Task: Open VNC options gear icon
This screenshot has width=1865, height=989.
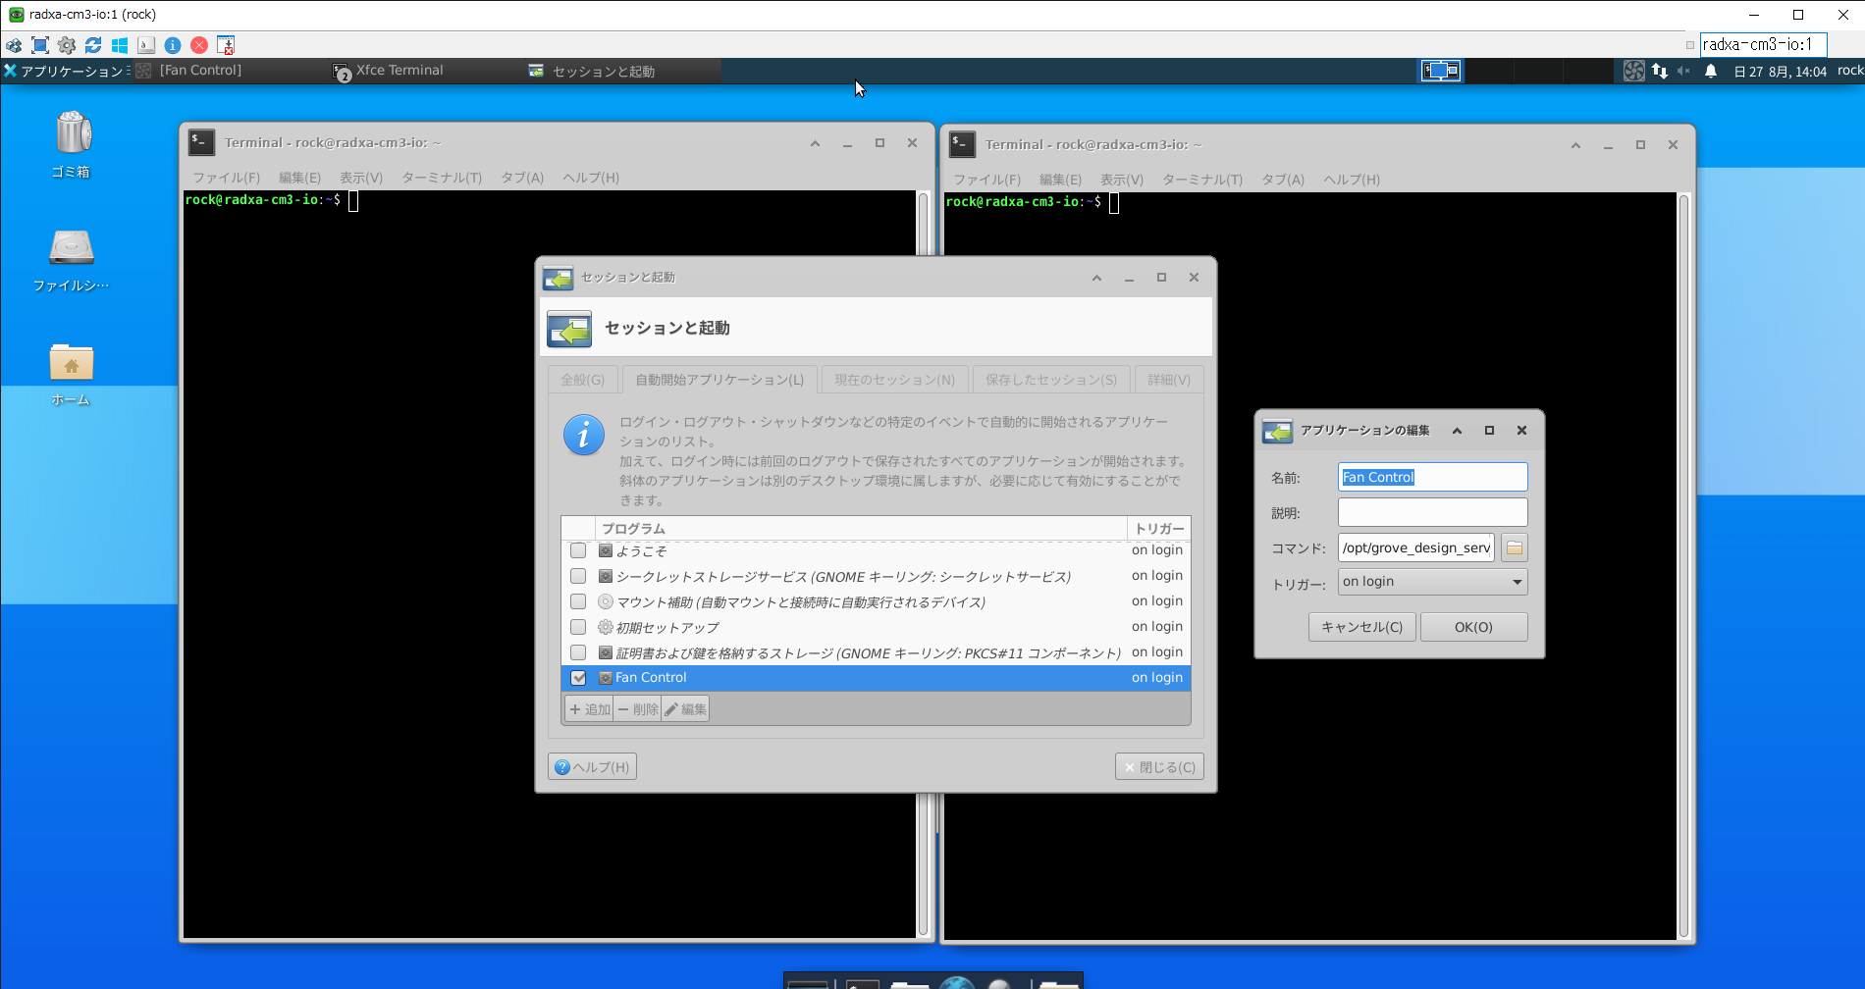Action: (x=67, y=45)
